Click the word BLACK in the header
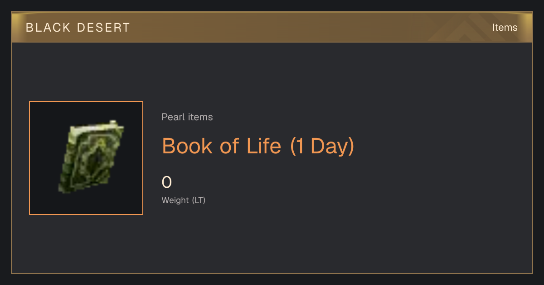Image resolution: width=544 pixels, height=285 pixels. (x=48, y=28)
